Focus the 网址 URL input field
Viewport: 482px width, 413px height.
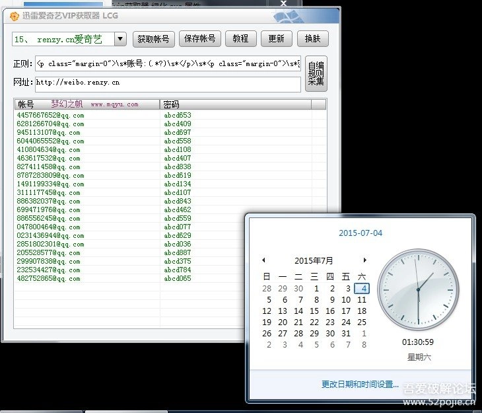pos(168,85)
